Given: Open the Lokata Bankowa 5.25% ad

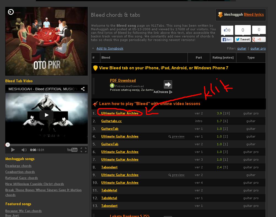Looking at the screenshot, I should click(130, 216).
